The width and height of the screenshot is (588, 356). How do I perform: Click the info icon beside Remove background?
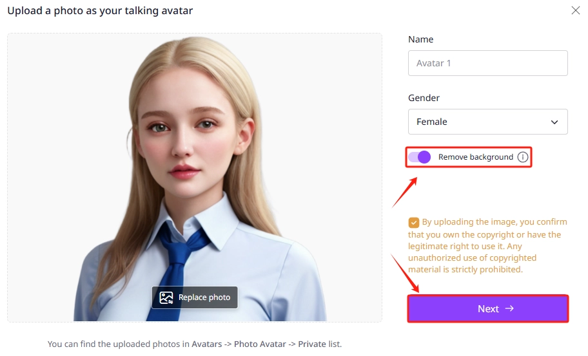[x=523, y=157]
